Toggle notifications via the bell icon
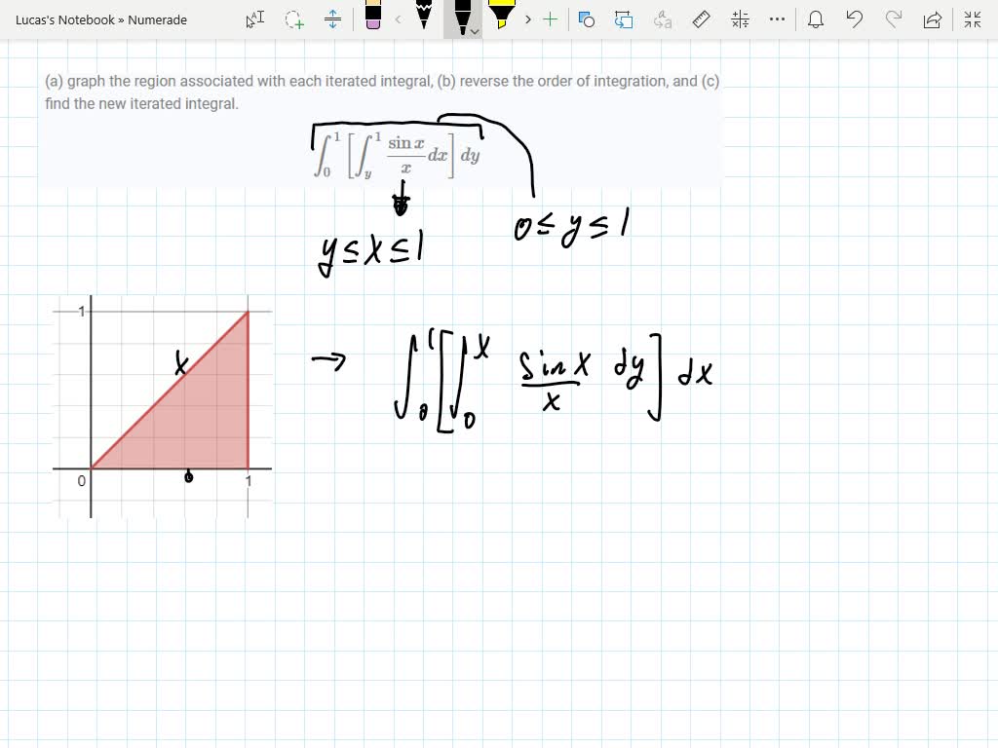This screenshot has width=998, height=748. coord(816,19)
